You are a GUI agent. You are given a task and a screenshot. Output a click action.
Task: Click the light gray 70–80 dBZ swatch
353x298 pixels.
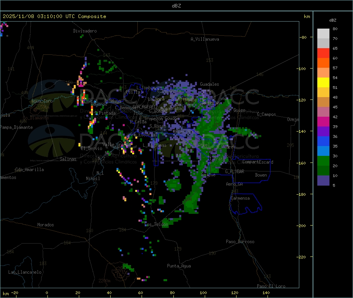coord(323,34)
